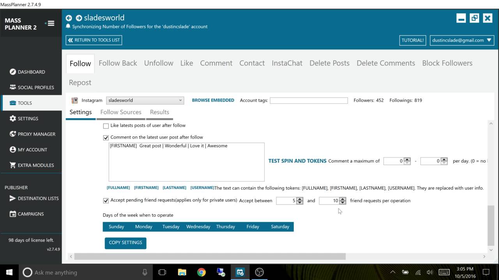499x280 pixels.
Task: Open the Windows Start menu
Action: click(x=9, y=272)
